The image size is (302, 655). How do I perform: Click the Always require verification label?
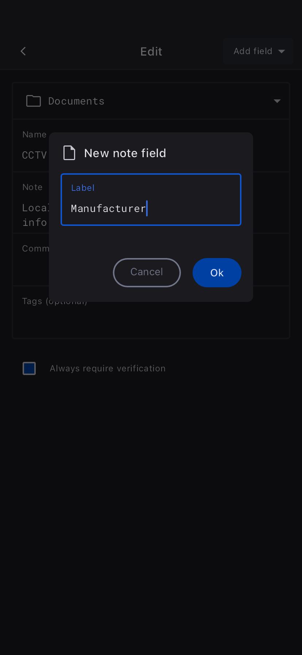pos(108,368)
